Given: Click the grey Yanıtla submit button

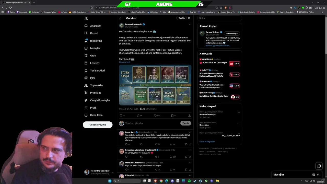Looking at the screenshot, I should pyautogui.click(x=186, y=123).
